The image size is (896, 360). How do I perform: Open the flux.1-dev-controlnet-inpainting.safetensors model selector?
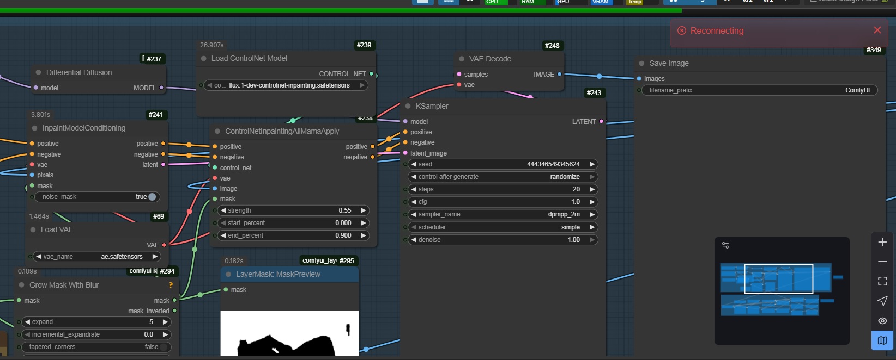pos(286,85)
